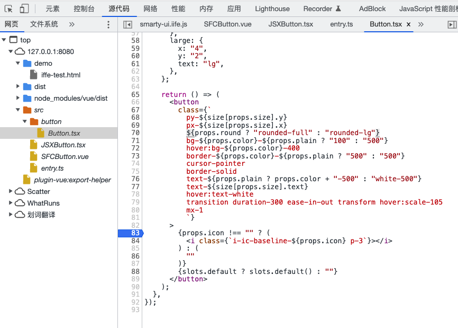Expand node_modules/vue/dist folder
The height and width of the screenshot is (328, 458).
pyautogui.click(x=18, y=98)
